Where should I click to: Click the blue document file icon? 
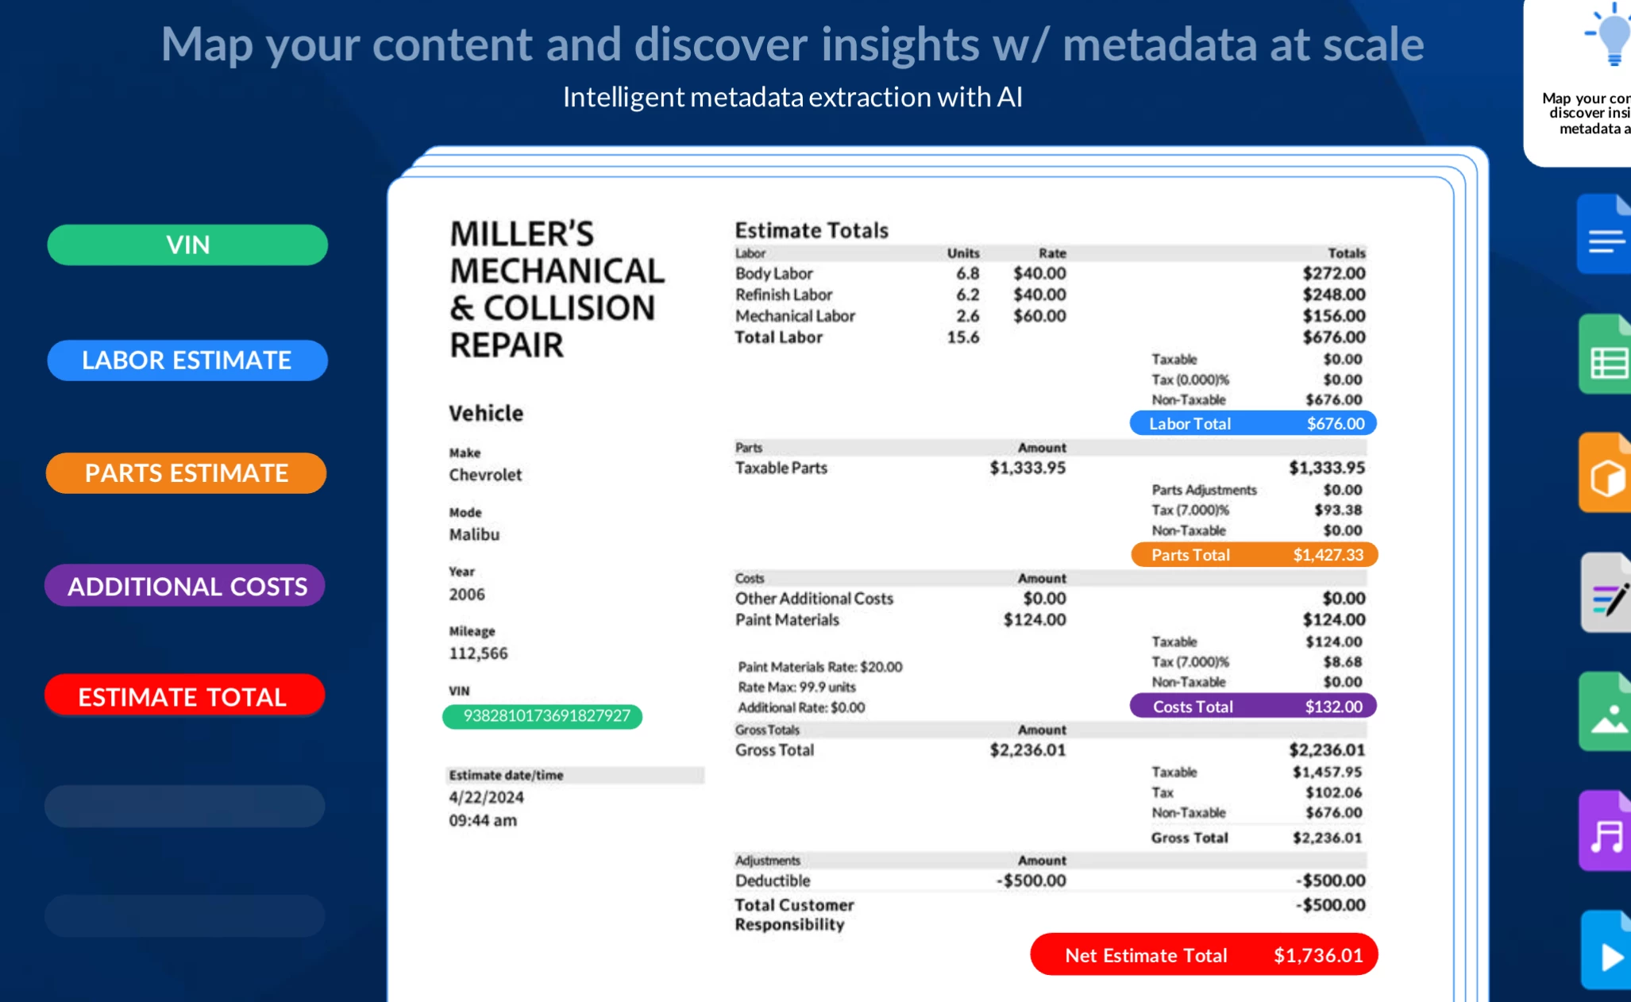(x=1606, y=235)
